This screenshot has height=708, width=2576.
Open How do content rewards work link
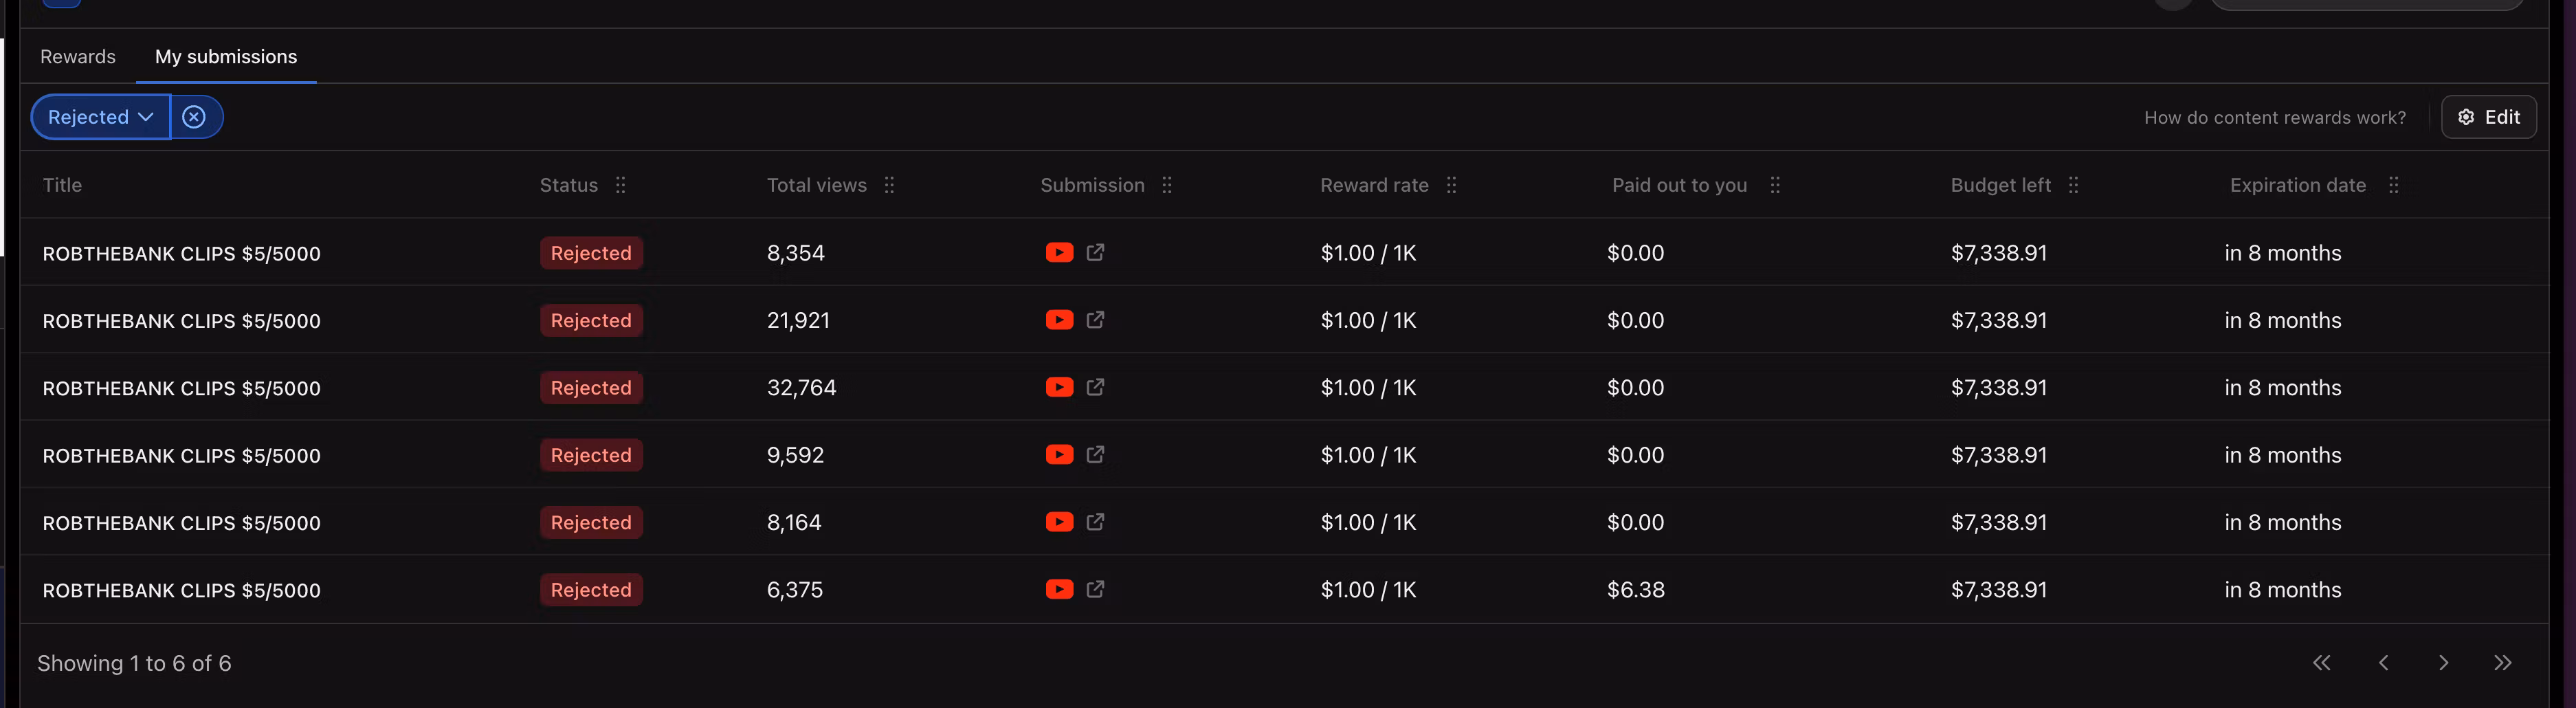pos(2274,118)
